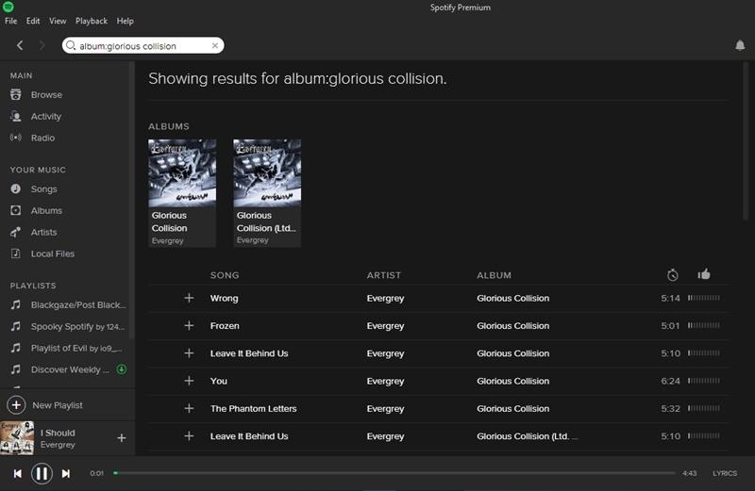
Task: Go back with the left arrow
Action: (20, 45)
